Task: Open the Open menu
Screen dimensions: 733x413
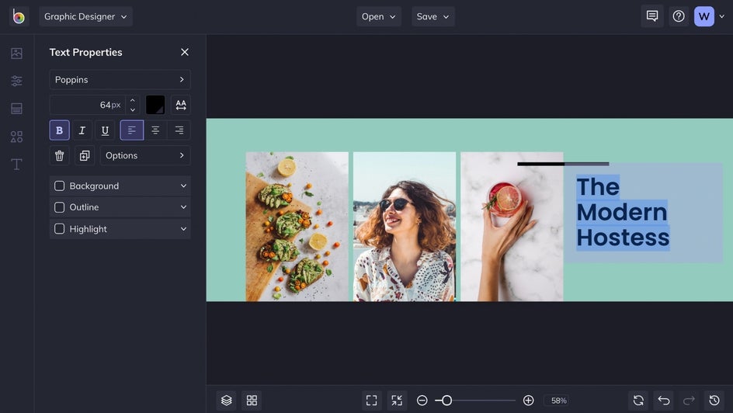Action: point(378,16)
